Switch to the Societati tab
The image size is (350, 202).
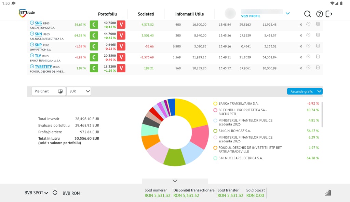(x=146, y=14)
